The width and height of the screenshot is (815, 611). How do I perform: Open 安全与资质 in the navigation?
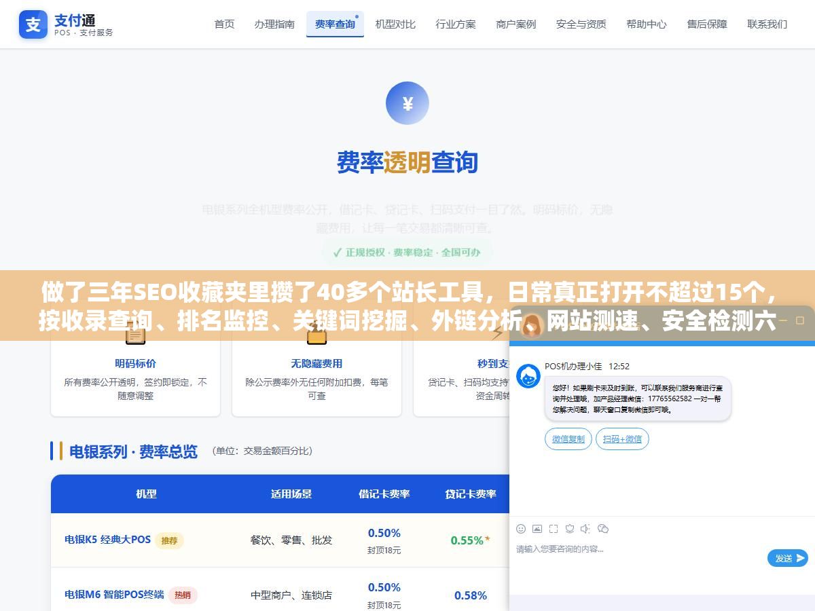[x=581, y=24]
